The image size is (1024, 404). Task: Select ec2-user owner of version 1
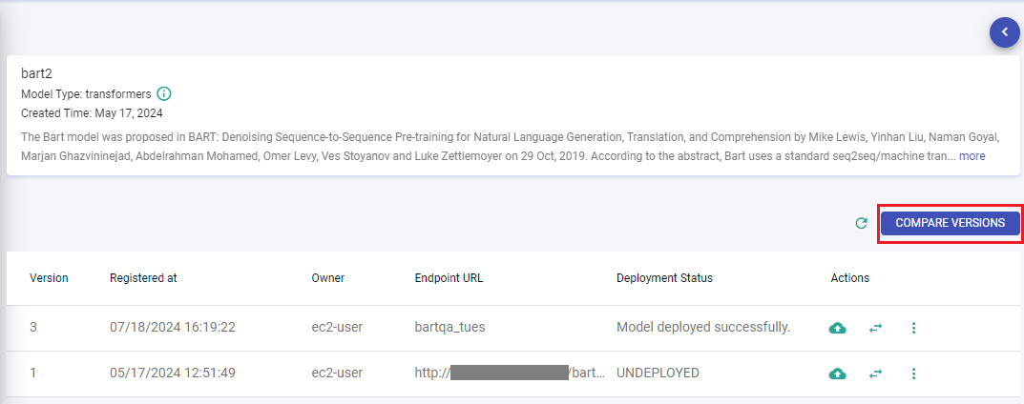point(337,373)
